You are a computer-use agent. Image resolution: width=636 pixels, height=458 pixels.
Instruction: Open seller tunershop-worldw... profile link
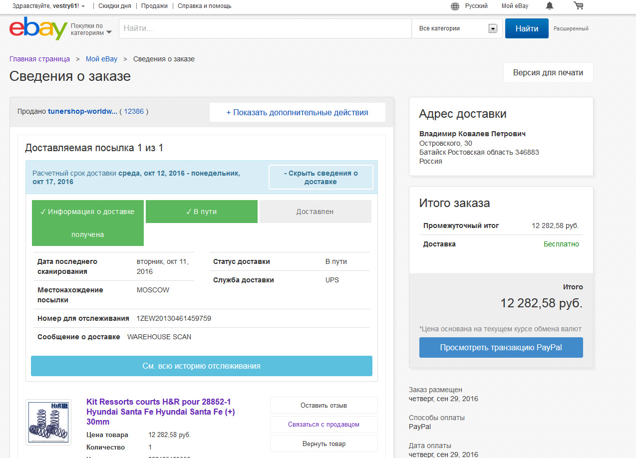click(x=82, y=111)
